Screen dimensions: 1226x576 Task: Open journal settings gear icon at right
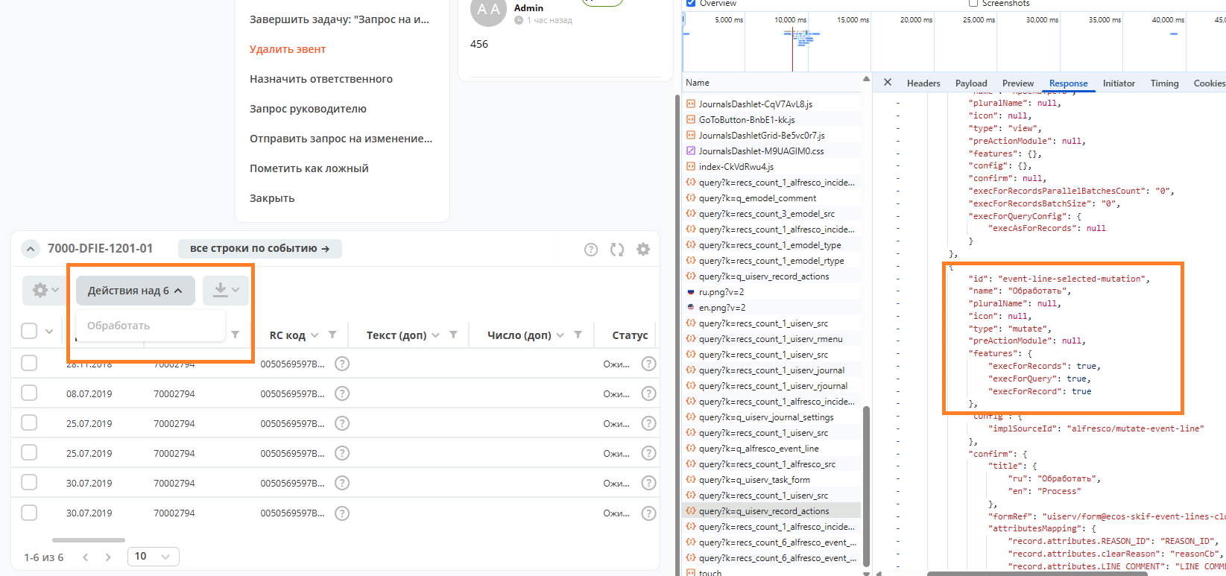(x=643, y=250)
